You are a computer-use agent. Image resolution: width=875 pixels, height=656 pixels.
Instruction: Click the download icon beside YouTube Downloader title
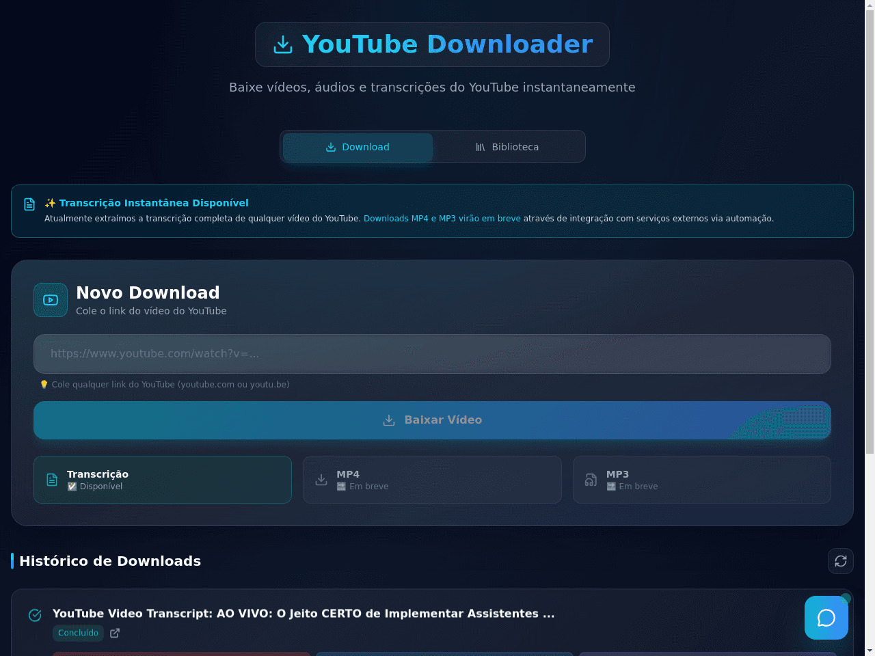pos(283,44)
